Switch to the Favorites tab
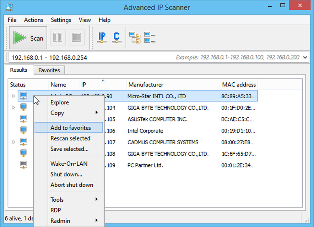 (x=49, y=70)
